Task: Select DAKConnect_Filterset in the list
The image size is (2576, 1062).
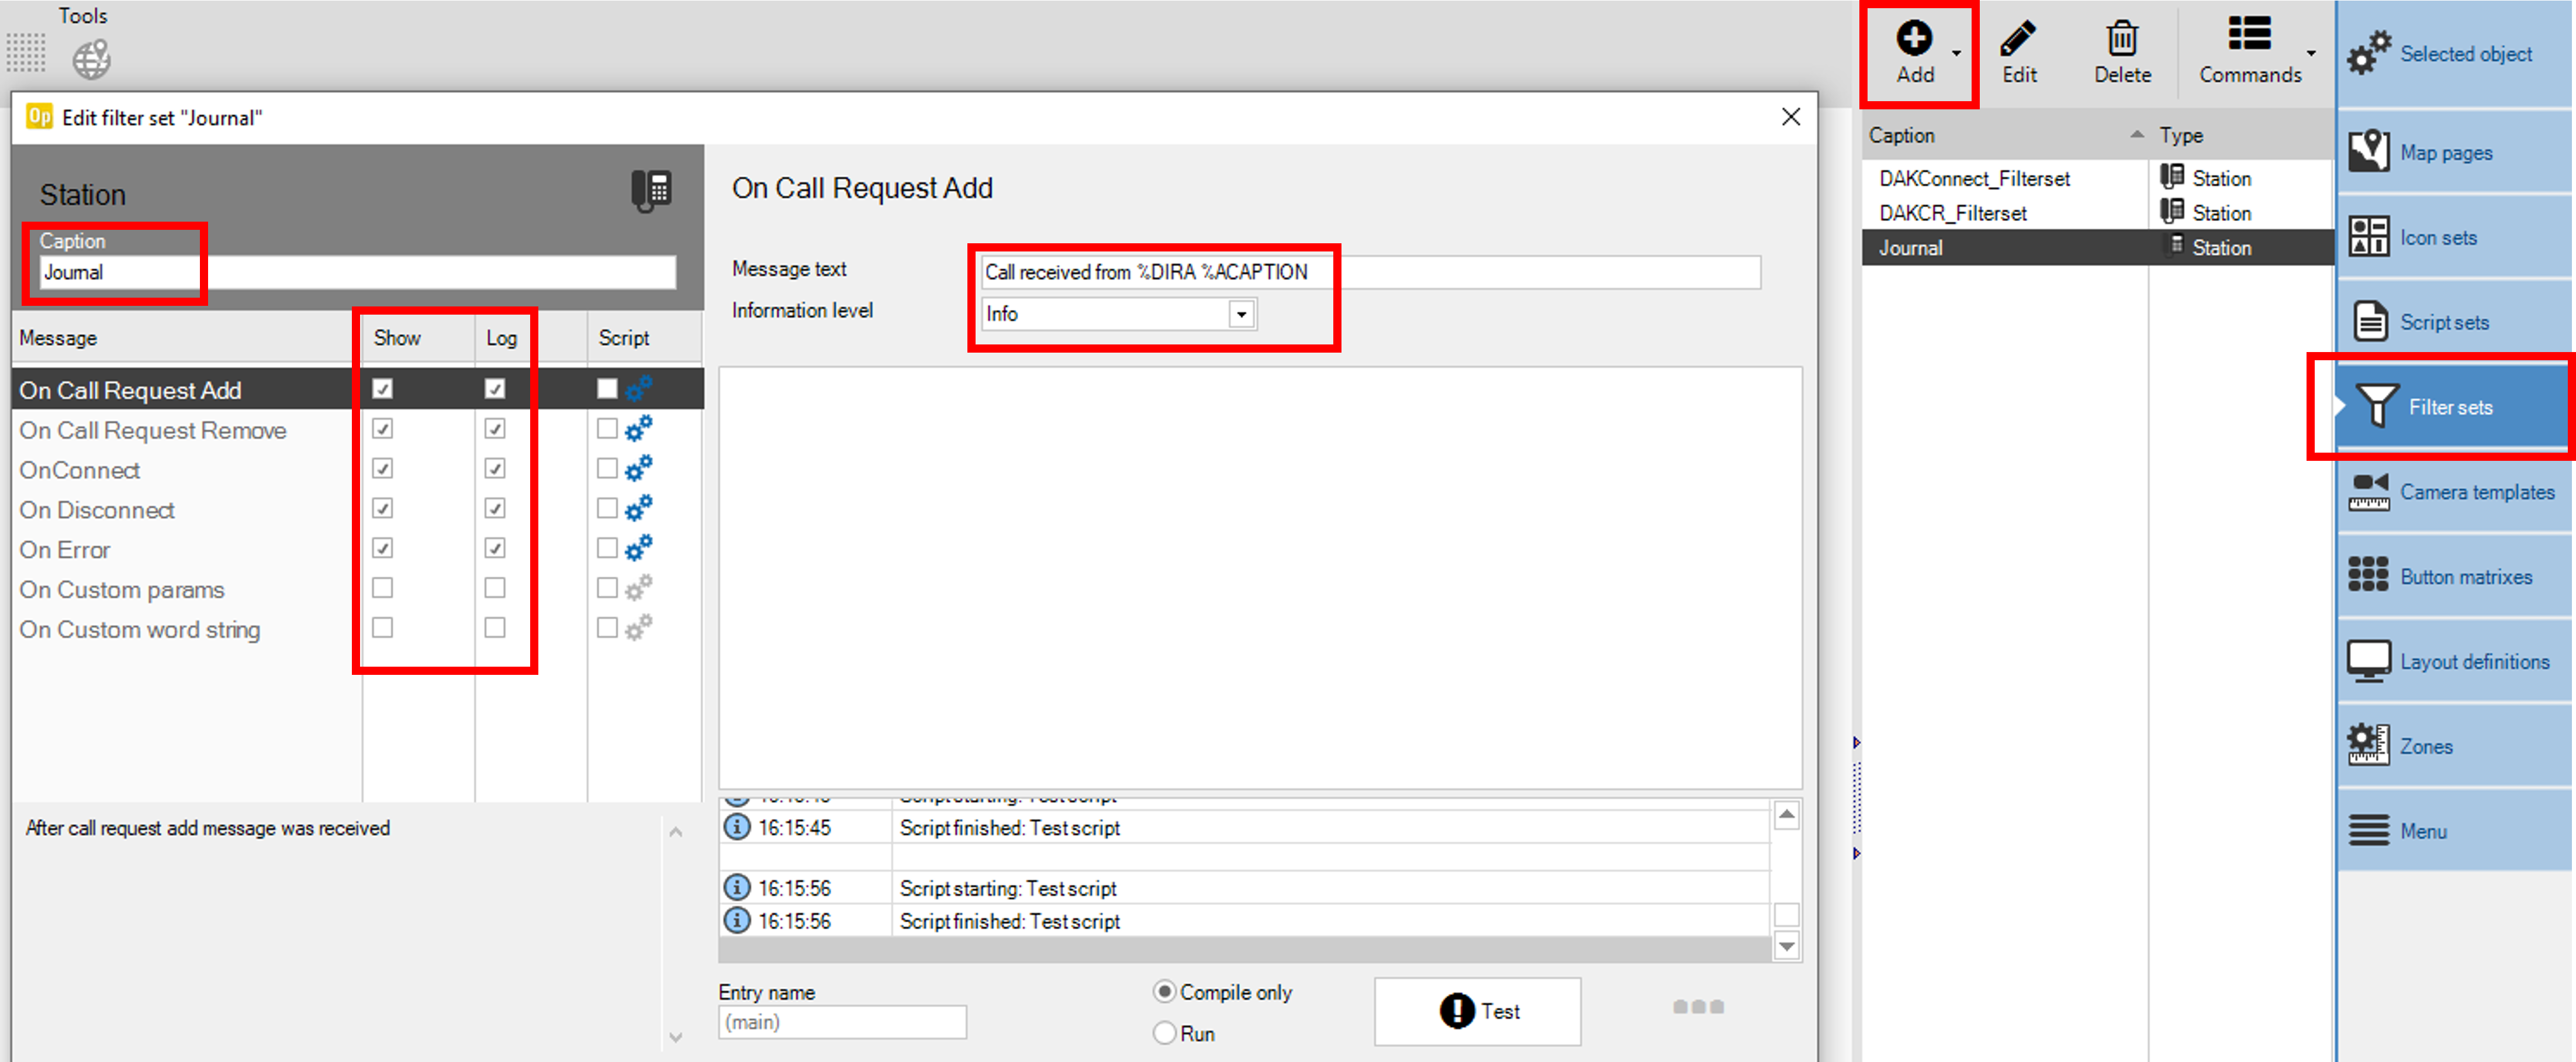Action: [x=1974, y=179]
